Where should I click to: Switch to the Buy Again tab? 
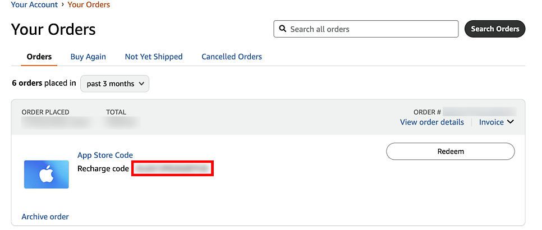pos(88,57)
